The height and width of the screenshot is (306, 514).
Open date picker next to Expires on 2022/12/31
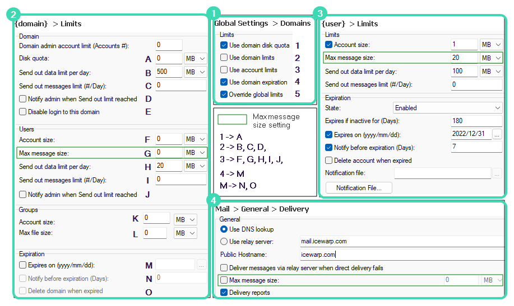(497, 134)
